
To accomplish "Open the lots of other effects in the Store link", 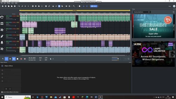I will (x=10, y=92).
